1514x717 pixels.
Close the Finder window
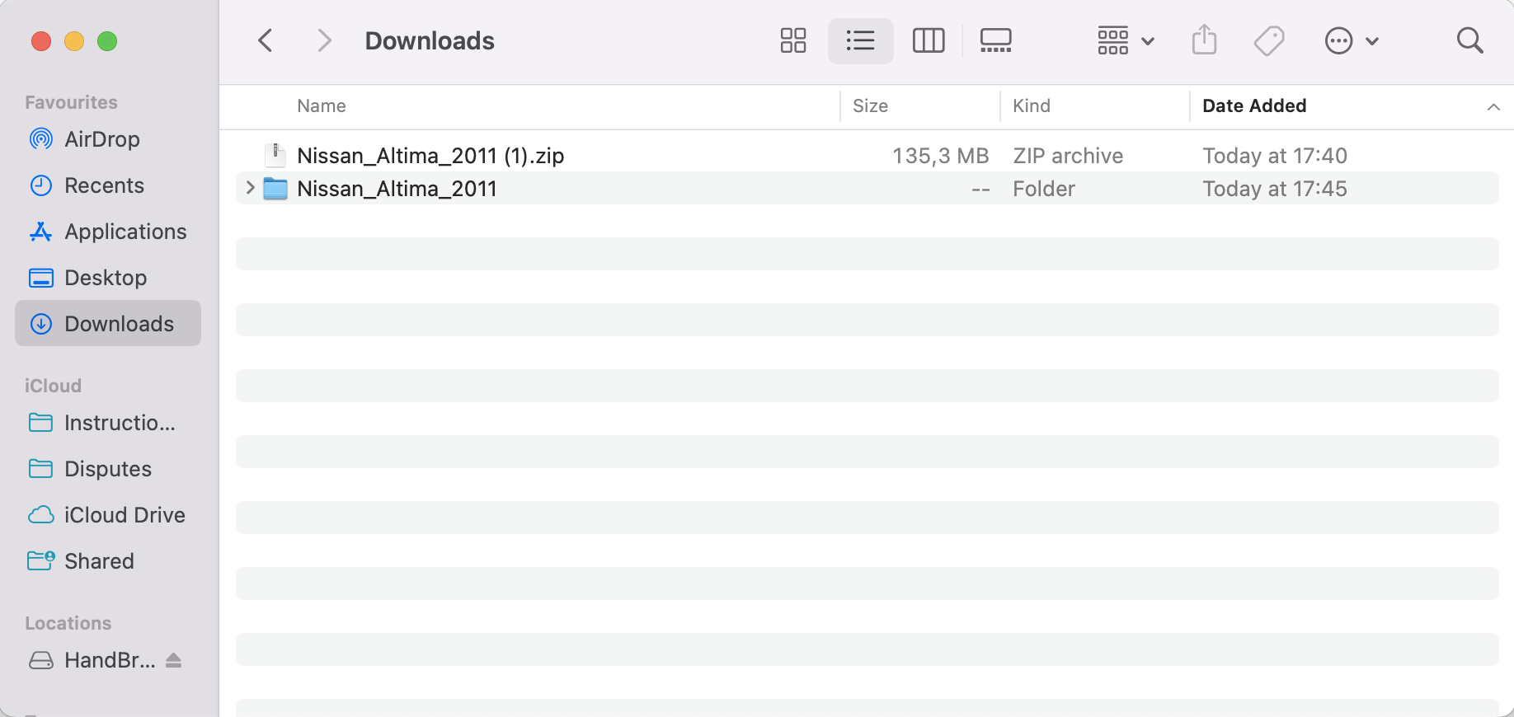click(x=41, y=41)
